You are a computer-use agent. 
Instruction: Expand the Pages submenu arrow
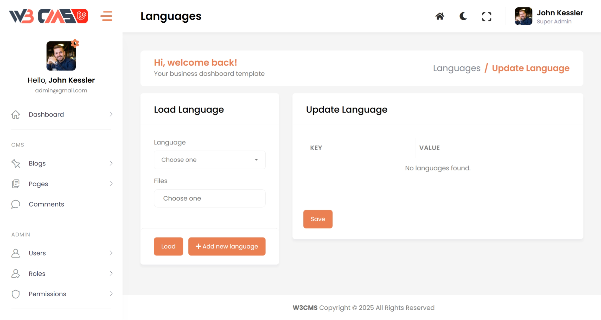click(x=111, y=184)
